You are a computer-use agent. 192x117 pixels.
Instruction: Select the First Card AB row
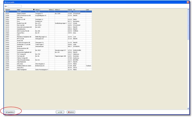coord(48,25)
